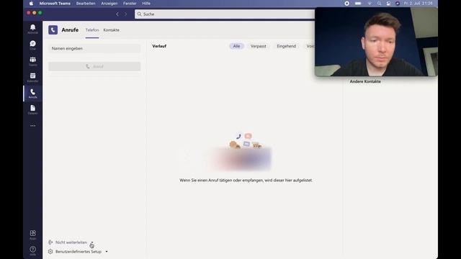Filter history by Alle
This screenshot has height=259, width=461.
click(x=237, y=46)
